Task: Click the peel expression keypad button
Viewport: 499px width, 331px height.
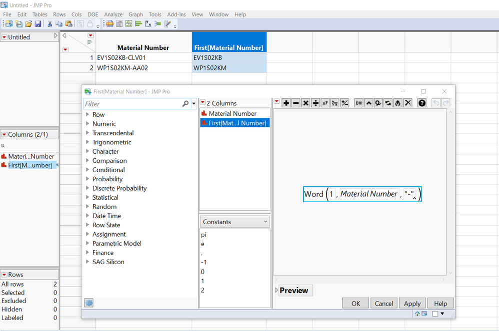Action: tap(398, 103)
